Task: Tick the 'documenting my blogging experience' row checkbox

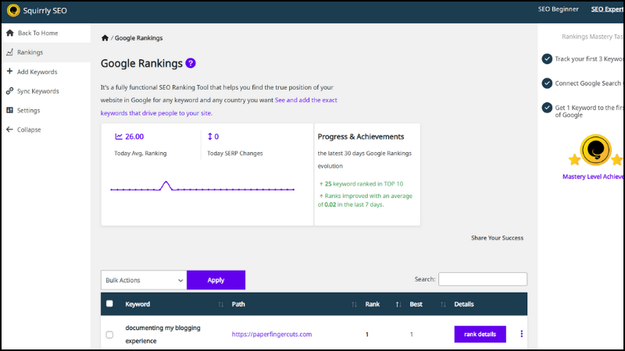Action: click(x=109, y=335)
